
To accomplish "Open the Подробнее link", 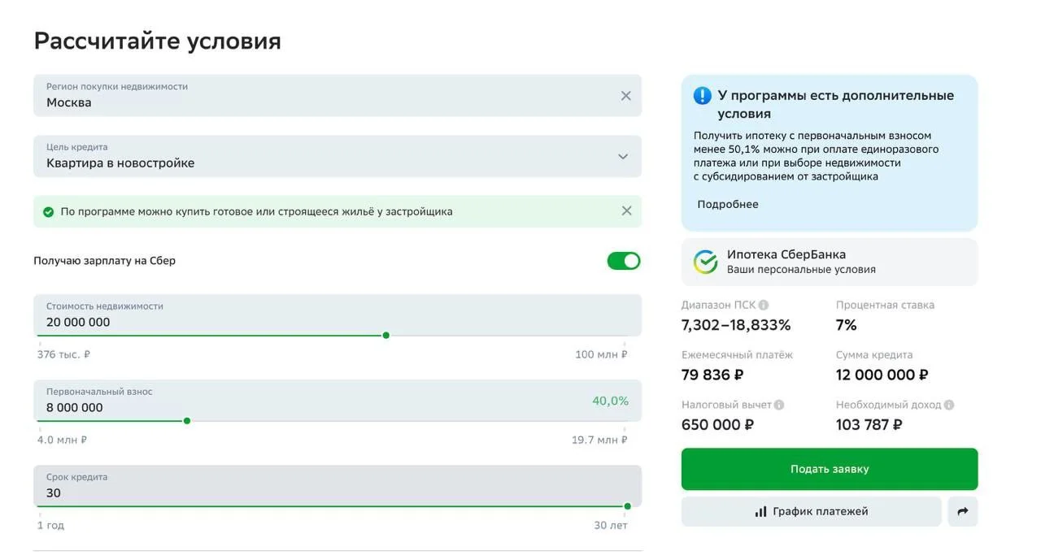I will click(x=727, y=205).
